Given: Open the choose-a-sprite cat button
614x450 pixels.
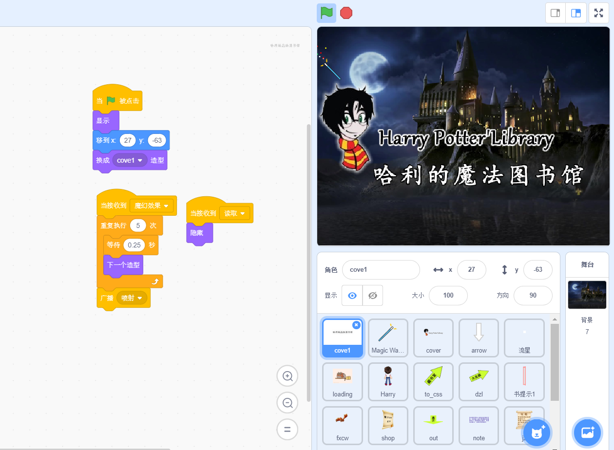Looking at the screenshot, I should (x=537, y=432).
